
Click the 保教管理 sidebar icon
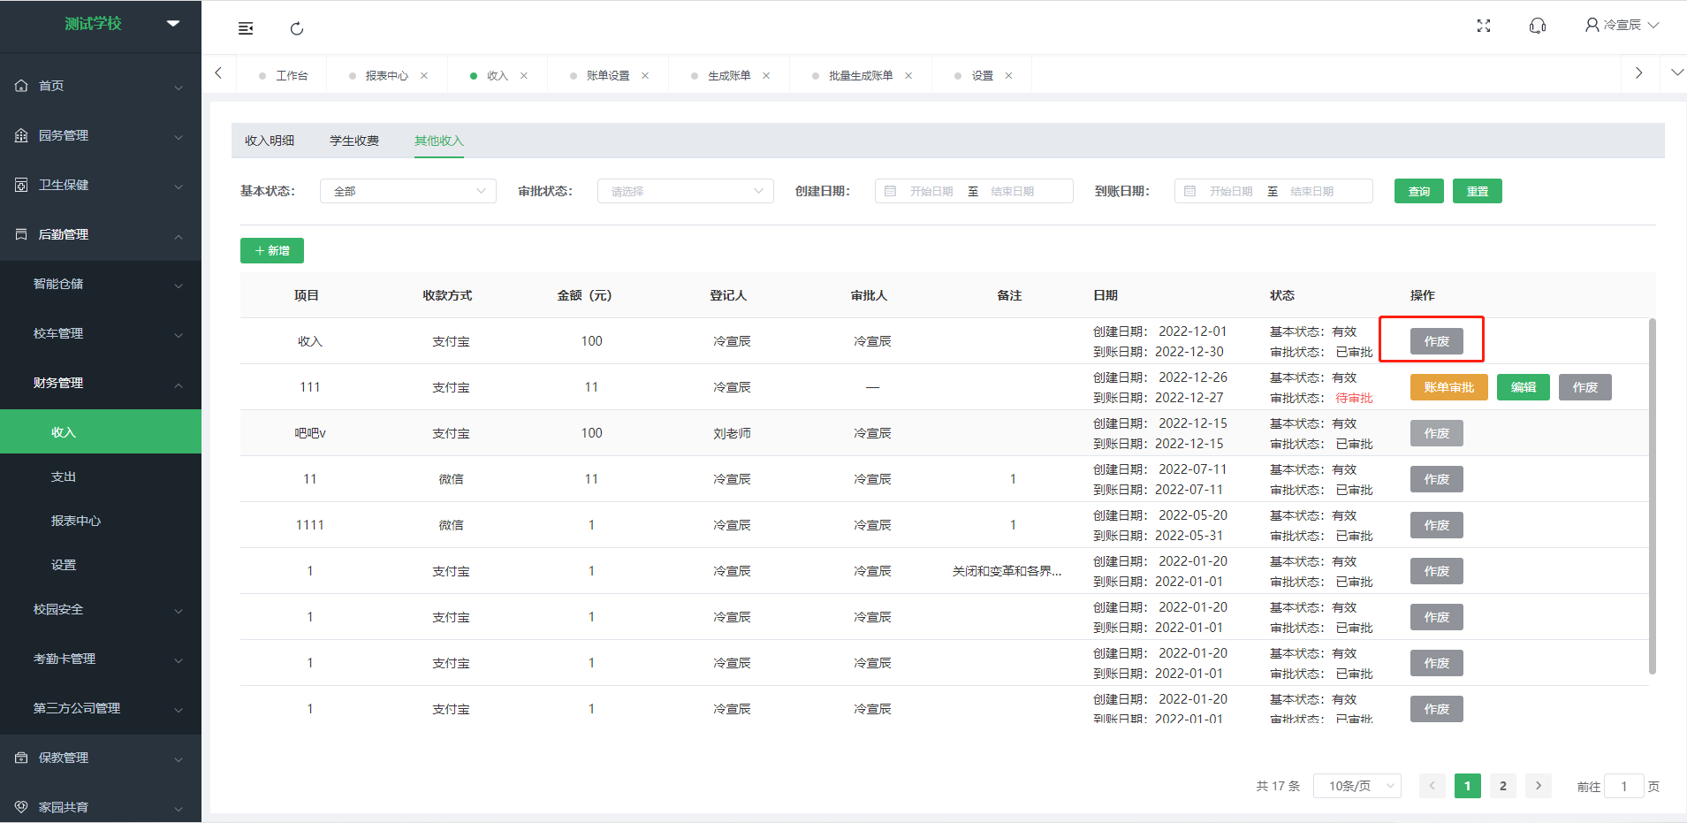click(21, 758)
